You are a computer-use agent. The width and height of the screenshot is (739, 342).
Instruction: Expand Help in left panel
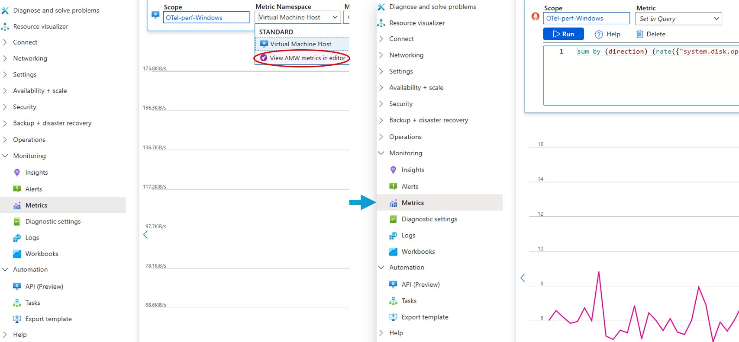[5, 335]
